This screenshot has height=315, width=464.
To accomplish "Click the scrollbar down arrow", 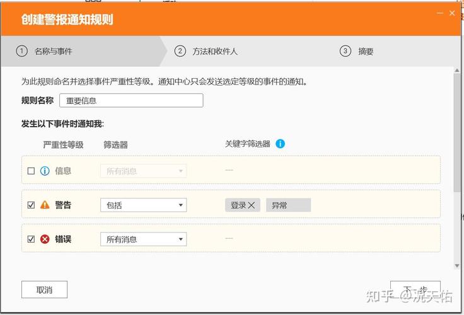I will (457, 266).
